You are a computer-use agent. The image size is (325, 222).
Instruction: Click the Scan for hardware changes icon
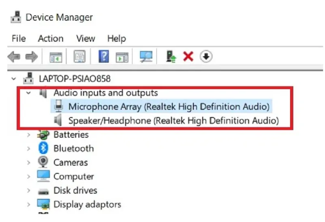(x=146, y=57)
